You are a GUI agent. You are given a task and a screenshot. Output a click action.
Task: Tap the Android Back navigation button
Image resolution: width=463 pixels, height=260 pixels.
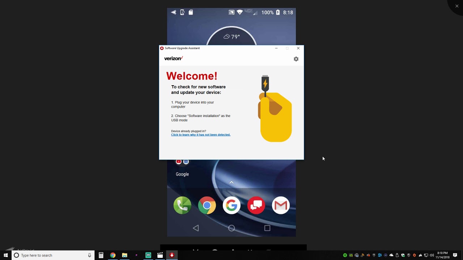point(196,228)
